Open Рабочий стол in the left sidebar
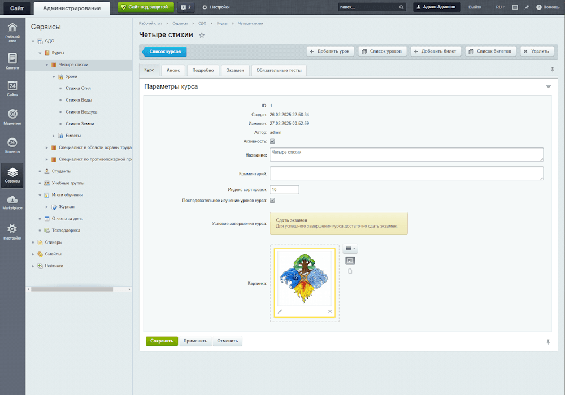 [12, 32]
